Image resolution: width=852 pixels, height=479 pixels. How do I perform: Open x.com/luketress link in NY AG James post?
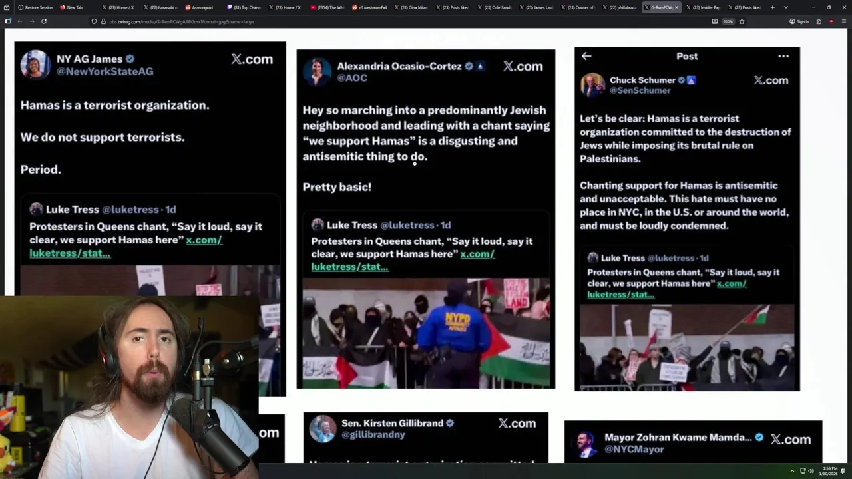(x=126, y=246)
